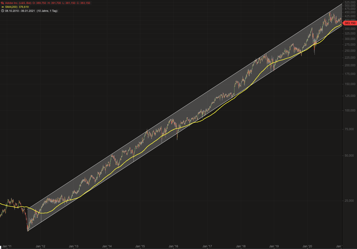Click the SMA(200) indicator label
357x249 pixels.
click(x=11, y=7)
